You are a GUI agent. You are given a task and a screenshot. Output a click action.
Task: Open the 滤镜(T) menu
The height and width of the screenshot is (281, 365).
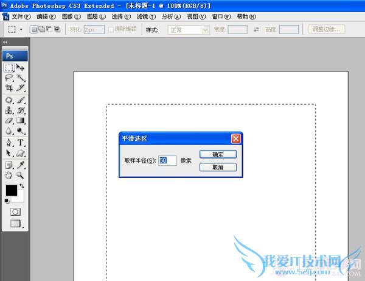pos(146,17)
